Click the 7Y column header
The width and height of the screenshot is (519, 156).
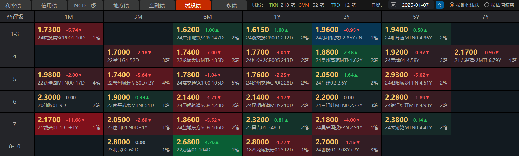[485, 17]
